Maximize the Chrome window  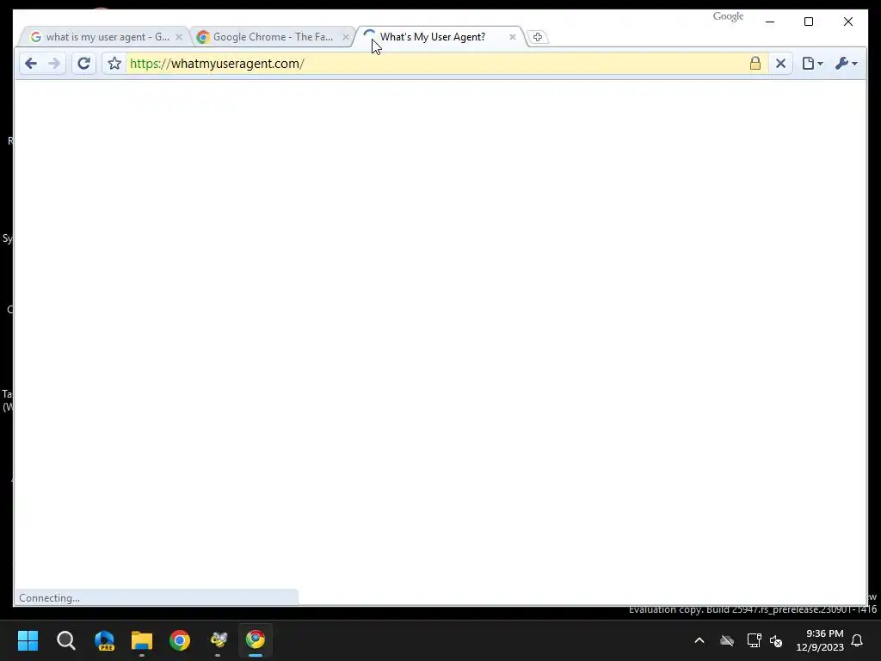pos(809,22)
